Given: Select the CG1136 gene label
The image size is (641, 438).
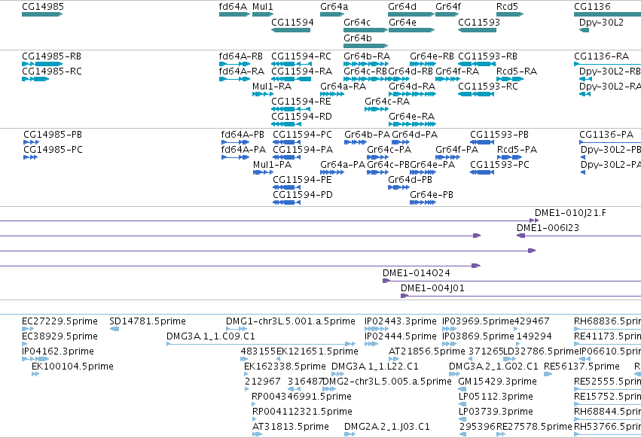Looking at the screenshot, I should coord(592,7).
